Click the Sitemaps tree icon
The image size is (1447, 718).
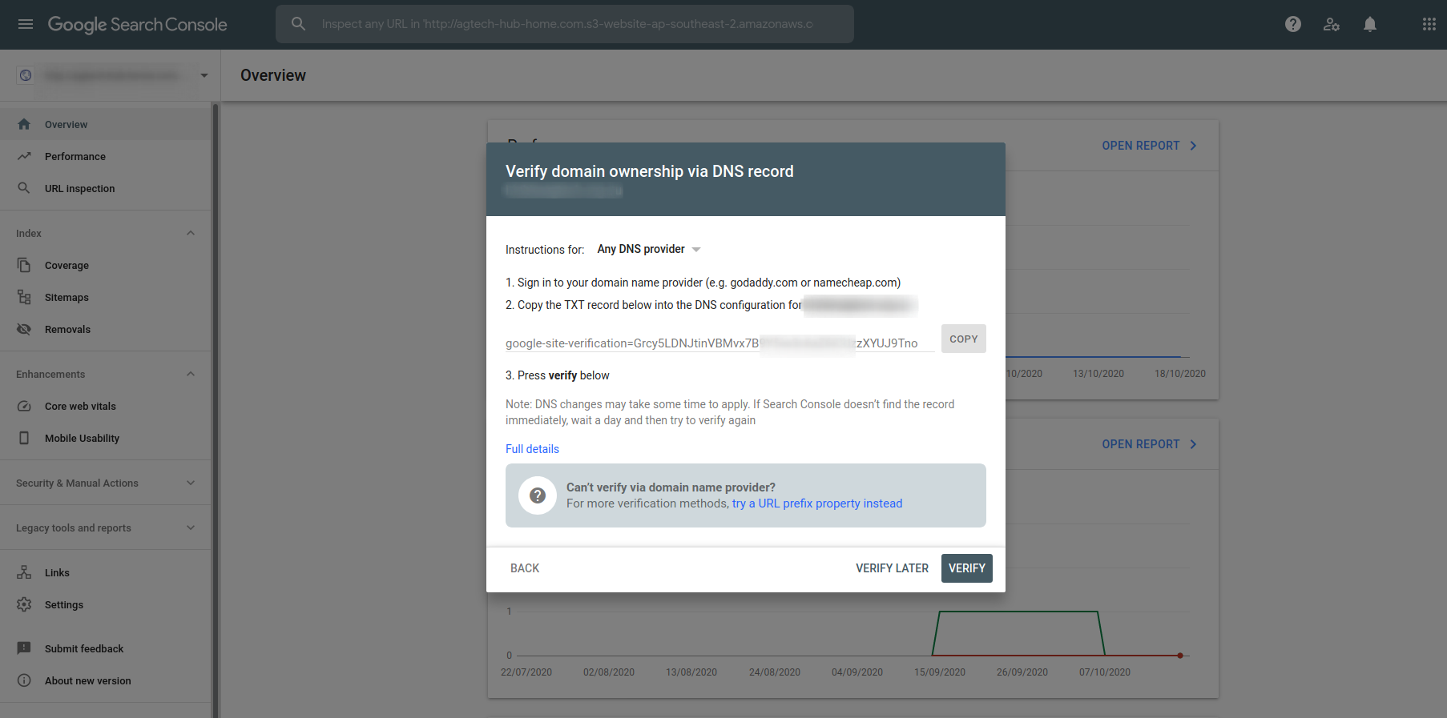click(24, 297)
